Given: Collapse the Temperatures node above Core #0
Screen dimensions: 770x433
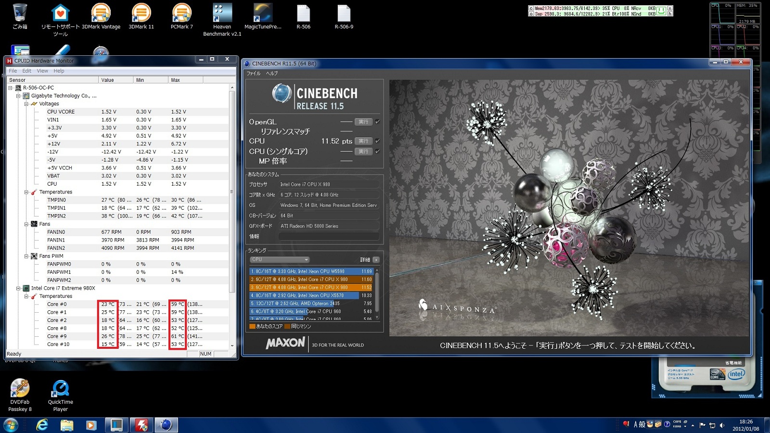Looking at the screenshot, I should click(26, 296).
